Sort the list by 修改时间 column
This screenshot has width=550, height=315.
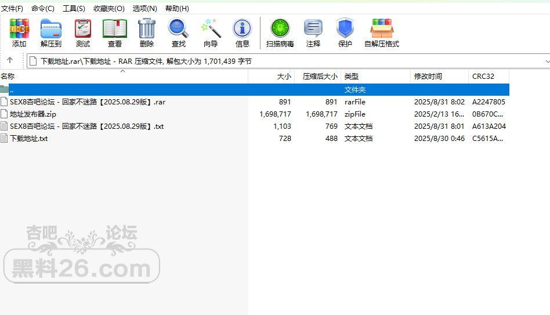coord(428,76)
